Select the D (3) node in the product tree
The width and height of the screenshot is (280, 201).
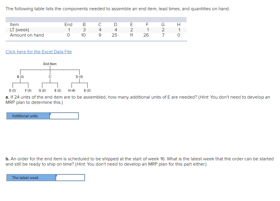(x=79, y=76)
